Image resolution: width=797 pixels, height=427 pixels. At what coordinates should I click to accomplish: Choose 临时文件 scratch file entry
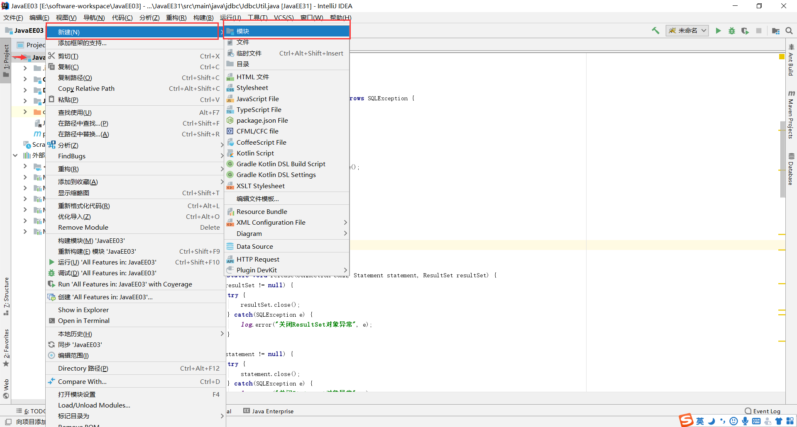click(x=287, y=53)
